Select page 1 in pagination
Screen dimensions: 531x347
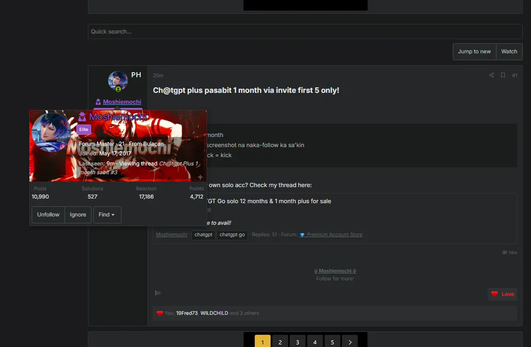click(x=262, y=342)
